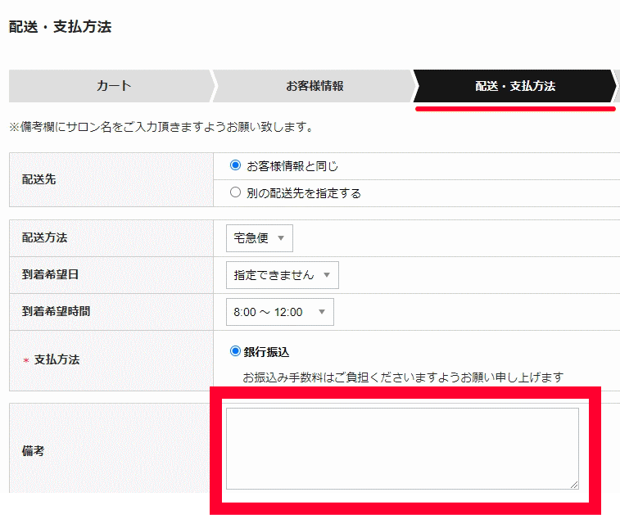
Task: Choose 別の配送先を指定する radio option
Action: (236, 193)
